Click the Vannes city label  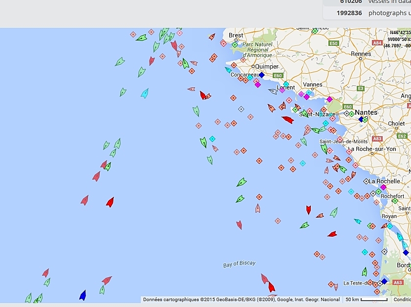[312, 84]
